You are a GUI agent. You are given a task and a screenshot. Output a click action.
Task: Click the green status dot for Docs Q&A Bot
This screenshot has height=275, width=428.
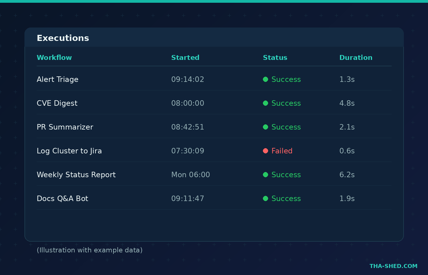click(x=266, y=199)
